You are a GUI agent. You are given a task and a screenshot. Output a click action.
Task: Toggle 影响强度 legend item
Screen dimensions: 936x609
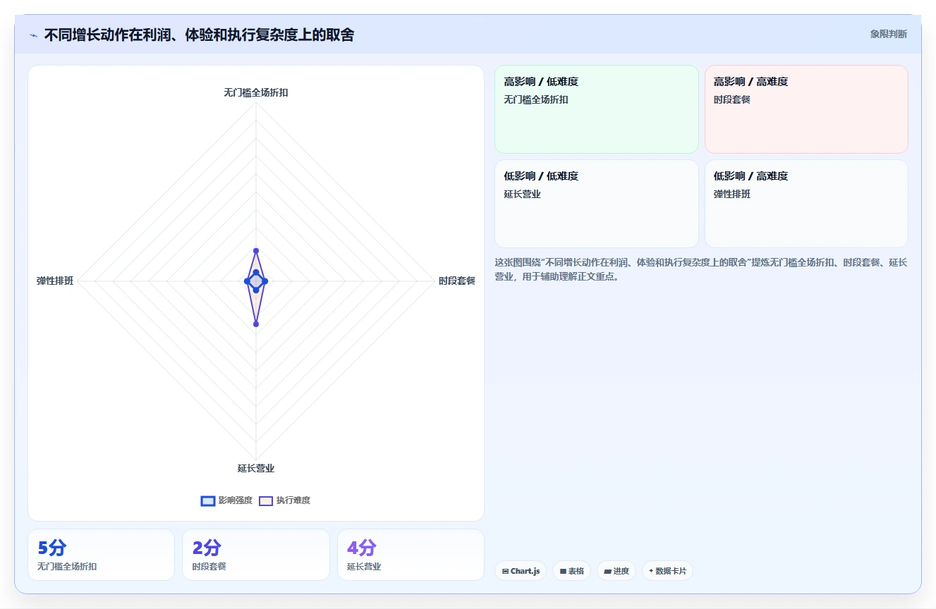point(226,500)
